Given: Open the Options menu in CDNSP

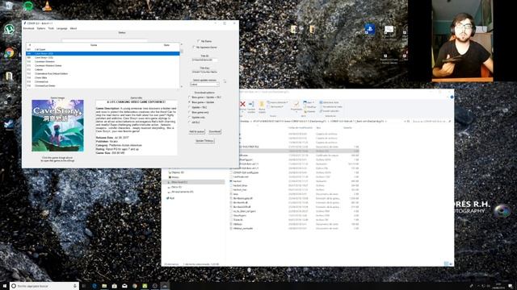Looking at the screenshot, I should 41,29.
